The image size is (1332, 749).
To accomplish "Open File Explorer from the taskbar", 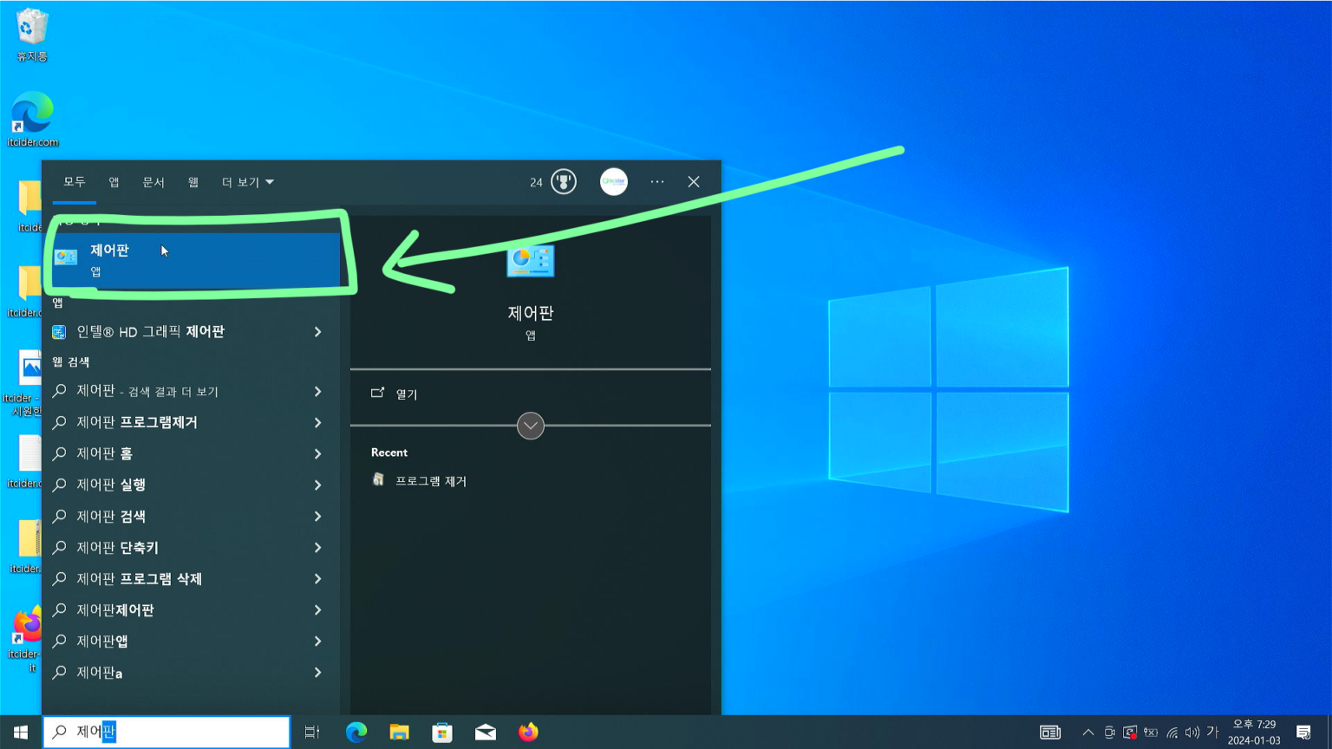I will pyautogui.click(x=399, y=733).
